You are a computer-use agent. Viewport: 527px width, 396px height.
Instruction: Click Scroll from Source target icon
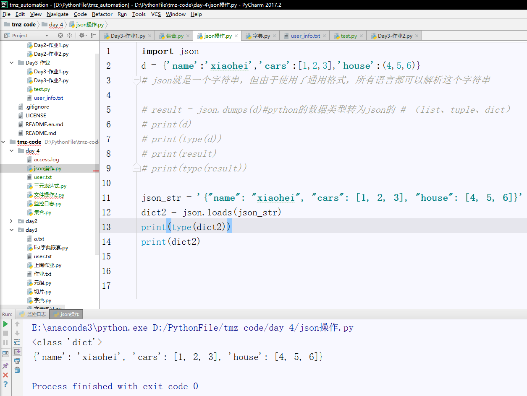point(60,36)
